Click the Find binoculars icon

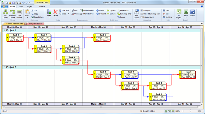pyautogui.click(x=164, y=11)
